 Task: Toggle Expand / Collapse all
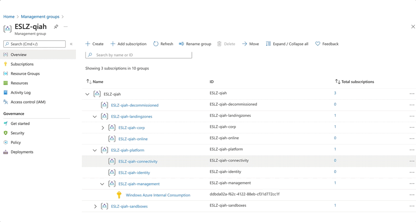[x=287, y=44]
